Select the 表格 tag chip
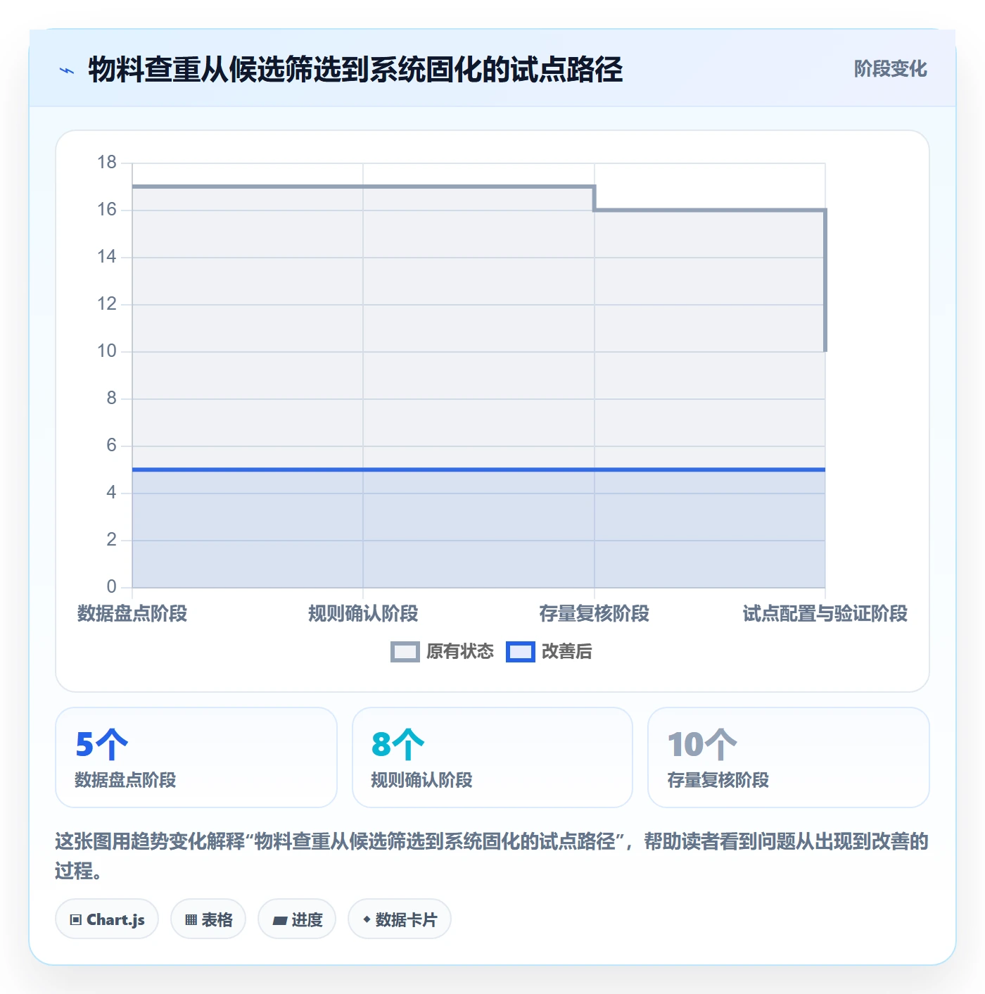985x994 pixels. (x=208, y=919)
